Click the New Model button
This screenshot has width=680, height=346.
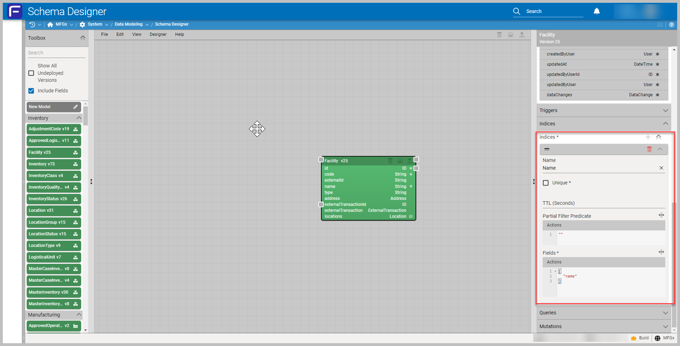[x=54, y=107]
